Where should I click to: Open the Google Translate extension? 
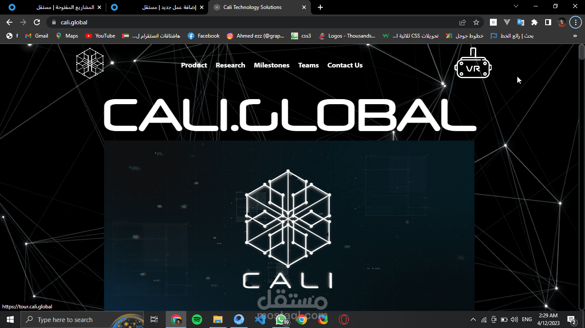click(521, 22)
